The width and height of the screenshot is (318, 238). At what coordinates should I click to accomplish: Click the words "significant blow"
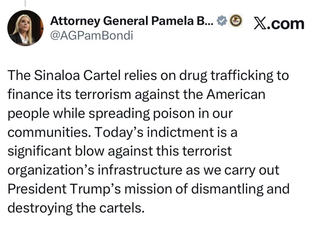[56, 152]
